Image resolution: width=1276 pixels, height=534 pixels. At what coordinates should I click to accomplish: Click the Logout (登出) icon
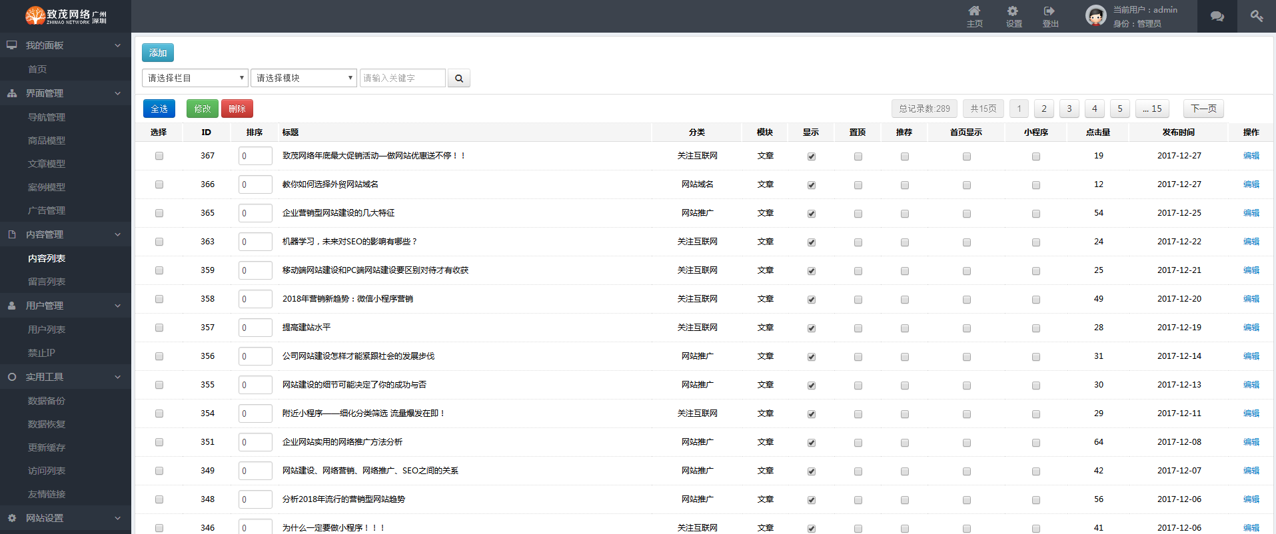coord(1049,11)
